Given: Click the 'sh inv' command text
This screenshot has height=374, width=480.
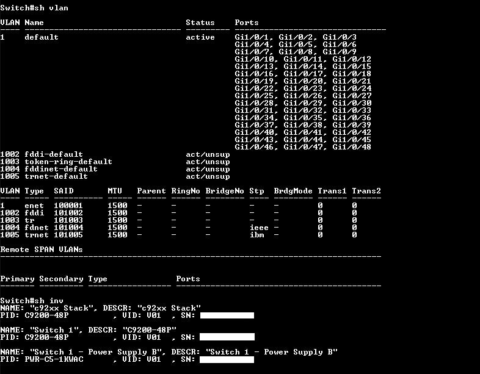Looking at the screenshot, I should (x=49, y=301).
